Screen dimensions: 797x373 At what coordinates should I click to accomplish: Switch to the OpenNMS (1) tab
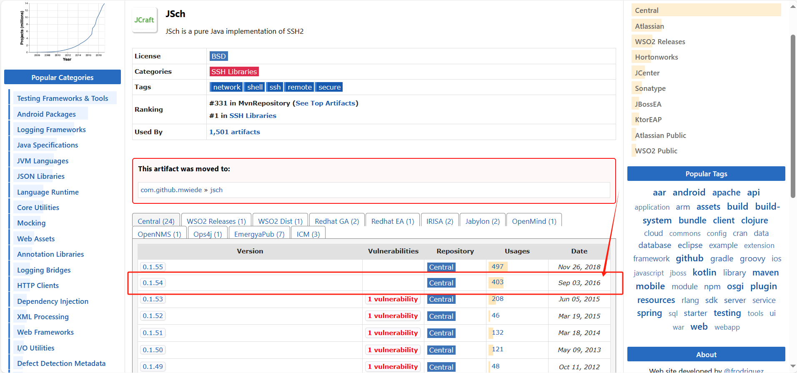(159, 234)
